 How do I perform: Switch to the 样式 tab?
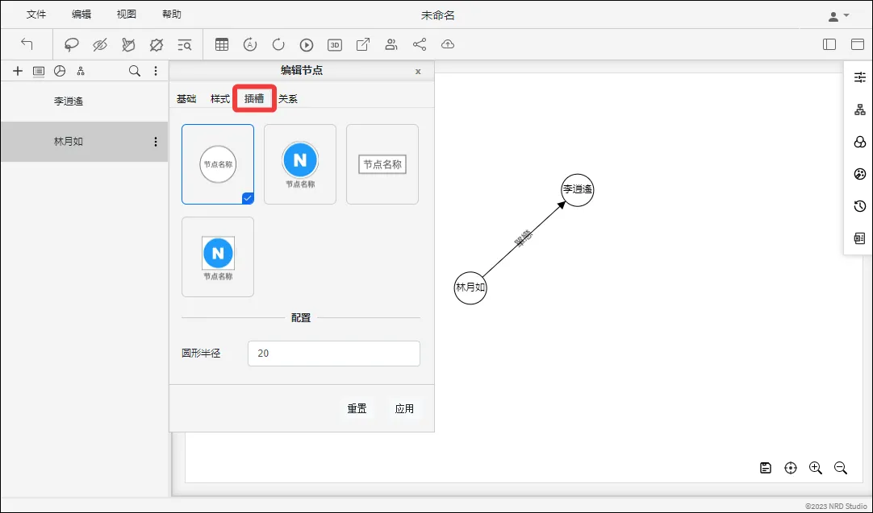[x=220, y=99]
